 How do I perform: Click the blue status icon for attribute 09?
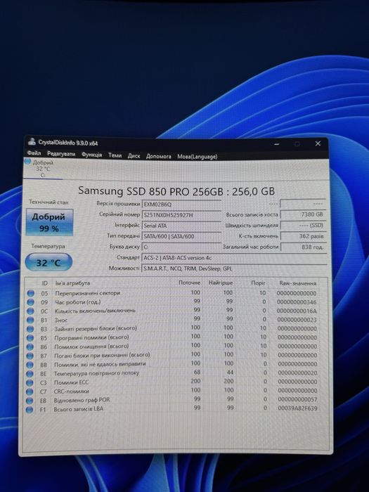30,302
